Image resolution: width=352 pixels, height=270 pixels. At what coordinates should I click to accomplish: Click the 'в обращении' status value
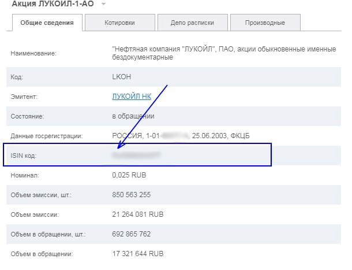133,116
